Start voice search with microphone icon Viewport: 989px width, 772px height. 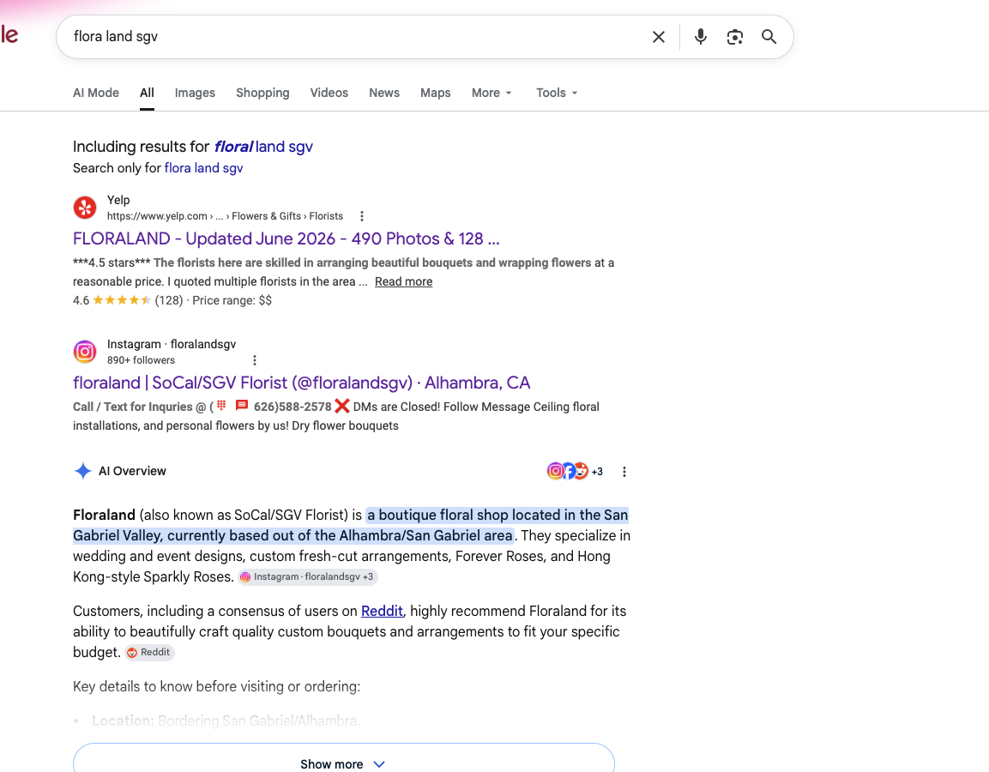[700, 37]
